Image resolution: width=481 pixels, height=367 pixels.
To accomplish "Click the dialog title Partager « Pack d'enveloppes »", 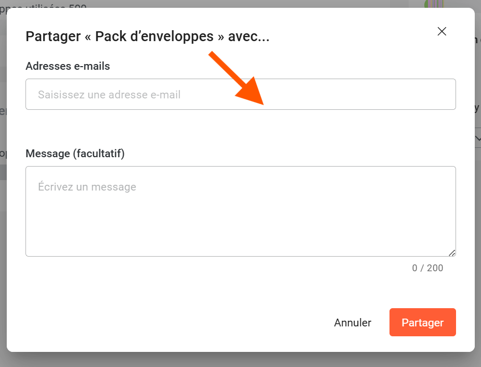I will click(147, 36).
